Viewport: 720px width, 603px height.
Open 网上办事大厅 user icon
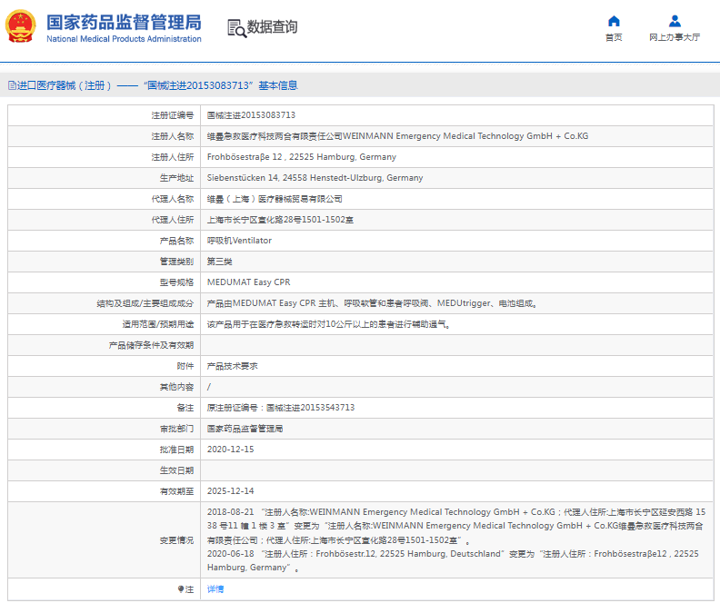tap(675, 22)
